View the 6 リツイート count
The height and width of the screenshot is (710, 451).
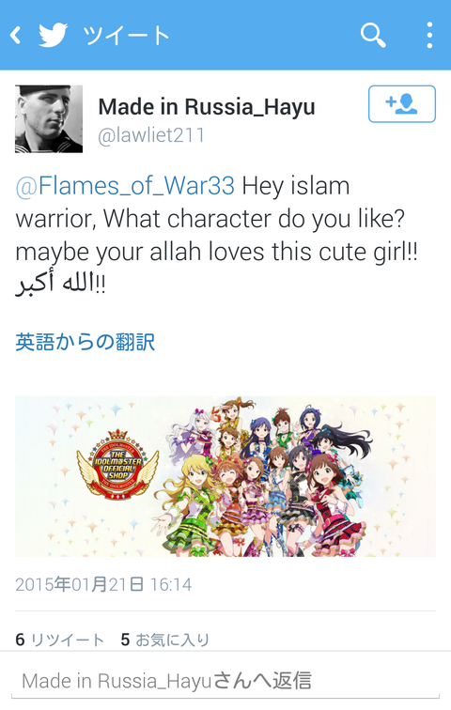[60, 640]
